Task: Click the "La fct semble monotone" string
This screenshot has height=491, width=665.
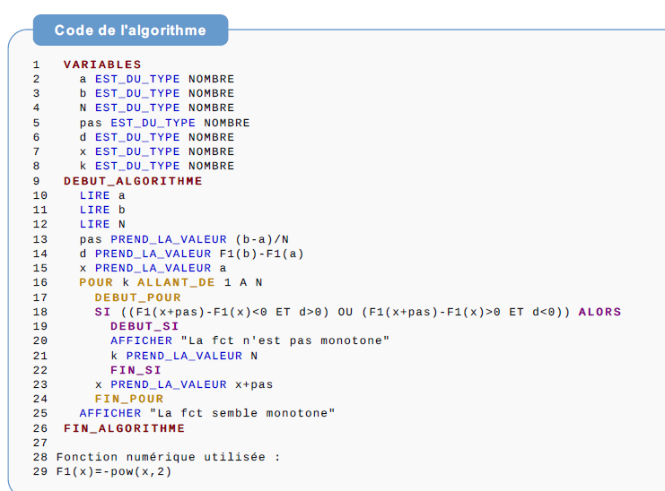Action: (x=242, y=413)
